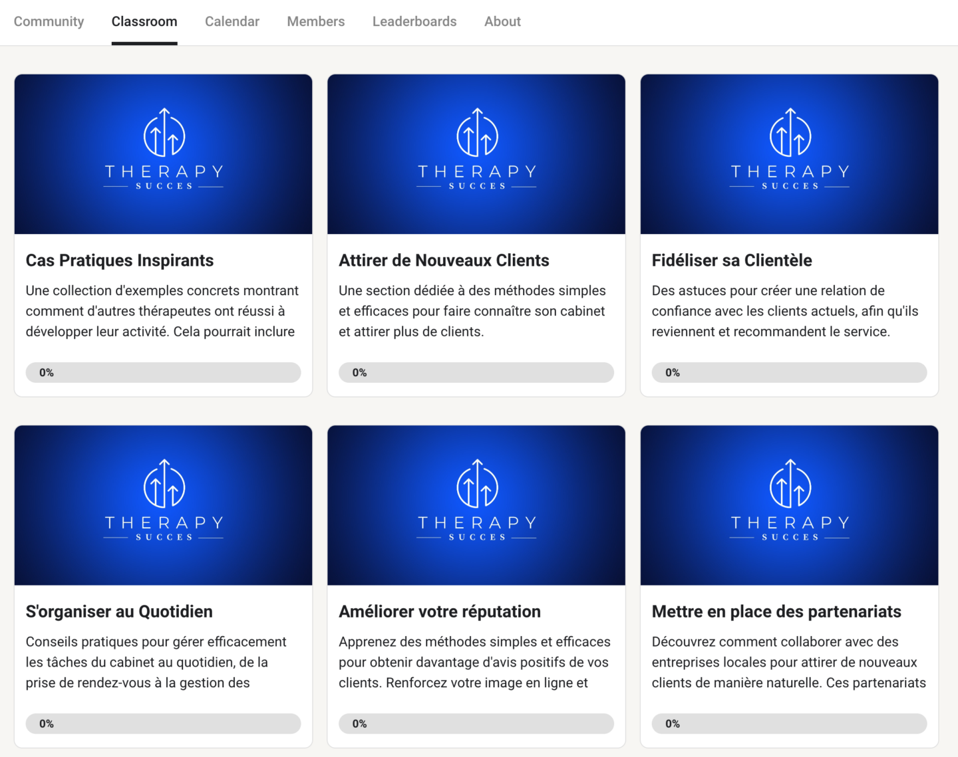Click the Fidéliser sa Clientèle title
This screenshot has height=757, width=958.
click(x=732, y=261)
